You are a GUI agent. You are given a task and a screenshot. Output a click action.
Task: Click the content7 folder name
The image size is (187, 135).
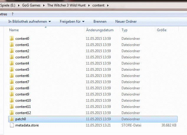point(22,82)
